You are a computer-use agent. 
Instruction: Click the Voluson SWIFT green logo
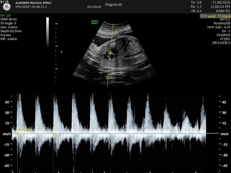point(94,22)
